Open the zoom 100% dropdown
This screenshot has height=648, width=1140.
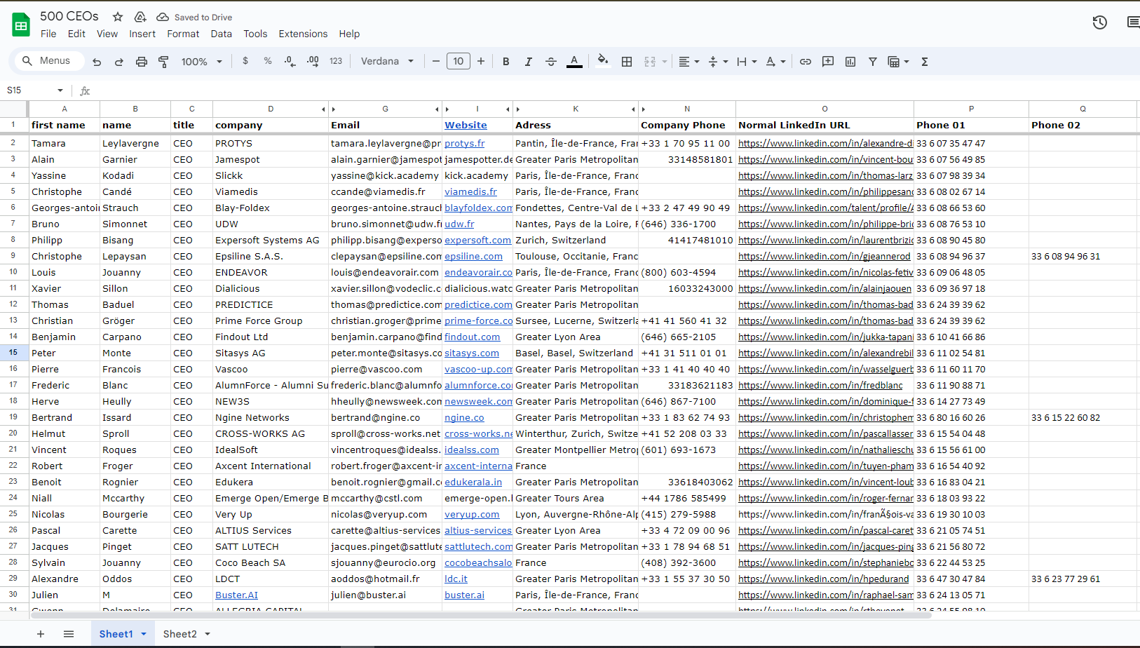click(x=202, y=62)
